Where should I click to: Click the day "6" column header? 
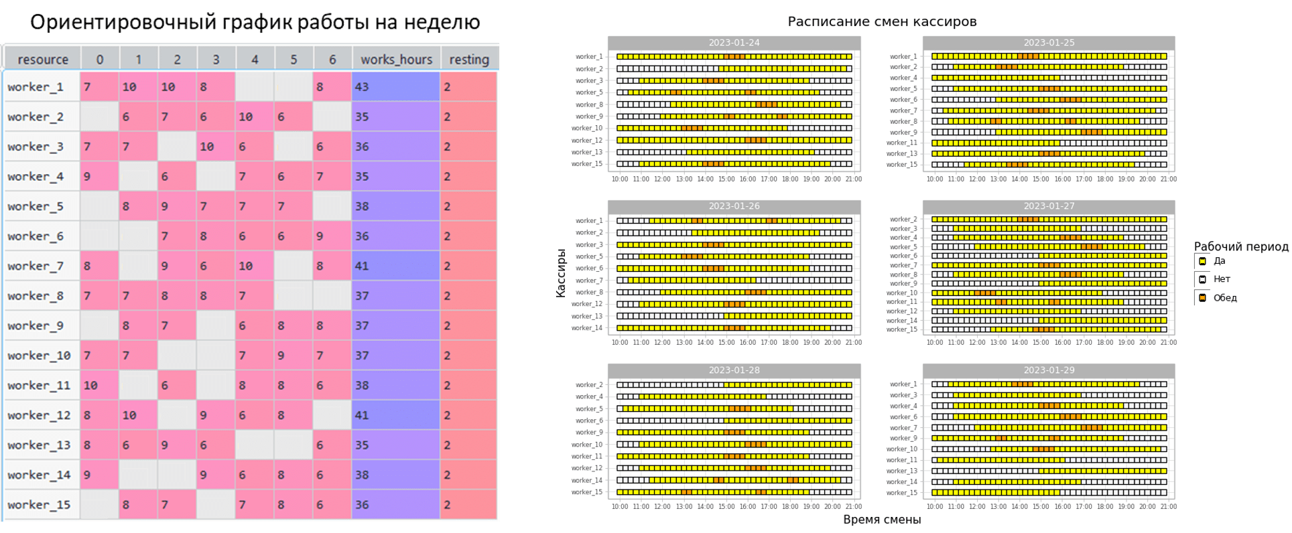click(332, 59)
